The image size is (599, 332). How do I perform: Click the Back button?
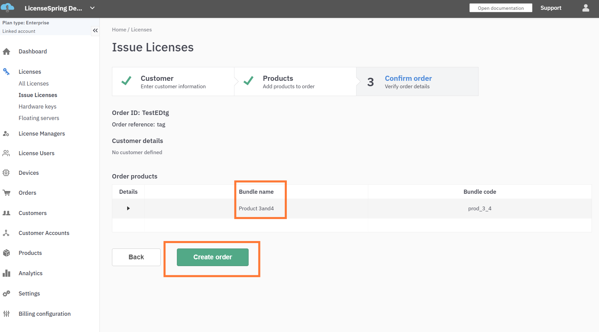136,257
